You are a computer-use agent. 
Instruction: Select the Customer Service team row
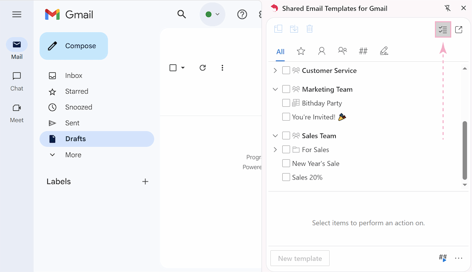coord(329,71)
